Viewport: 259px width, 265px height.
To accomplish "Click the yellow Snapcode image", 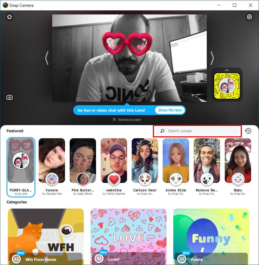I will tap(227, 86).
